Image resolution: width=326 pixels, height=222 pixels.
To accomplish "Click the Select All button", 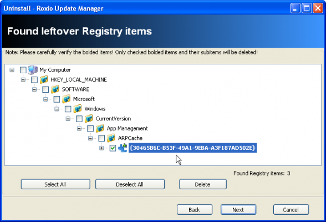I will (x=55, y=184).
